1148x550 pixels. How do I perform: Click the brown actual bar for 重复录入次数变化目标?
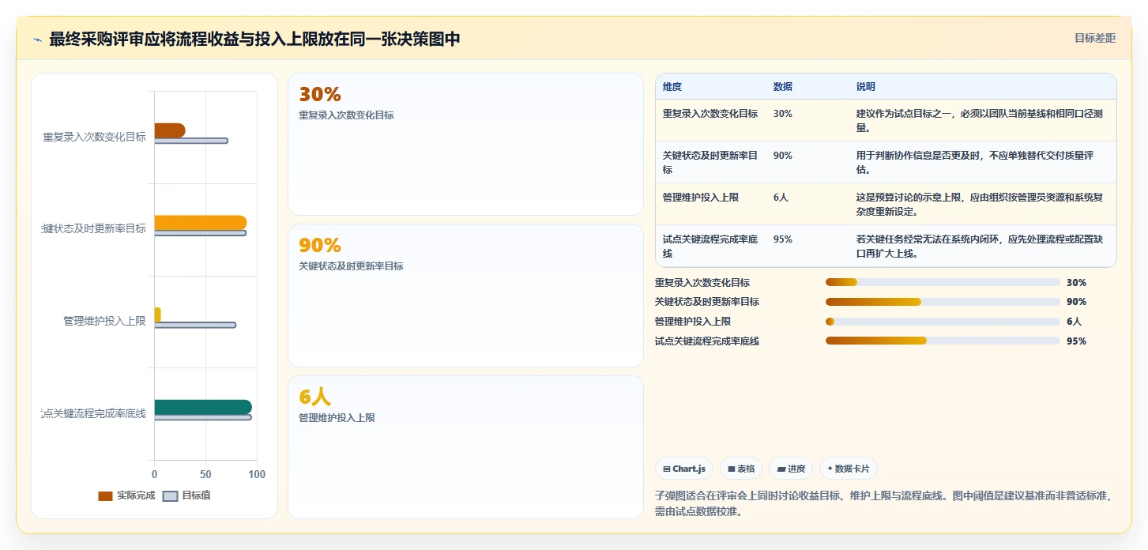point(170,130)
